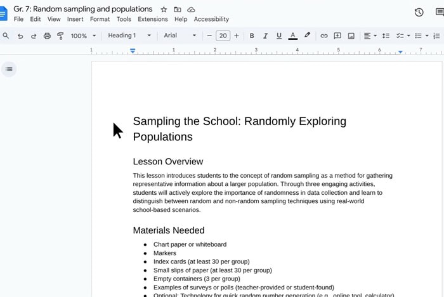Open the Accessibility menu
The width and height of the screenshot is (444, 297).
tap(211, 19)
